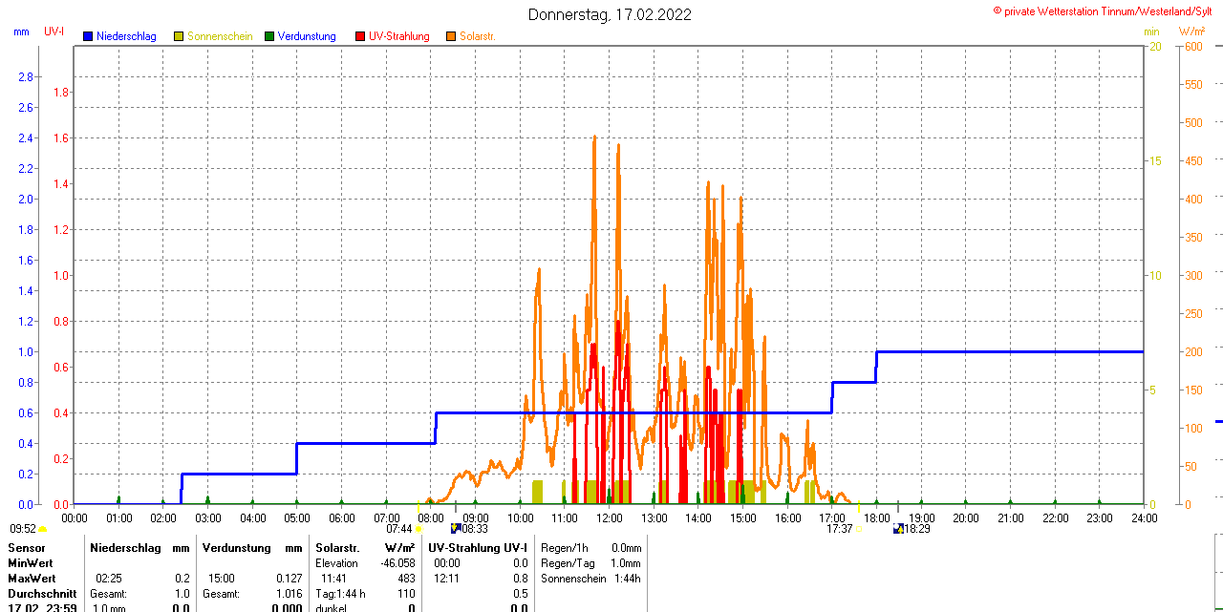Click the sun icon beside 09:52
Viewport: 1223px width, 612px height.
tap(43, 529)
